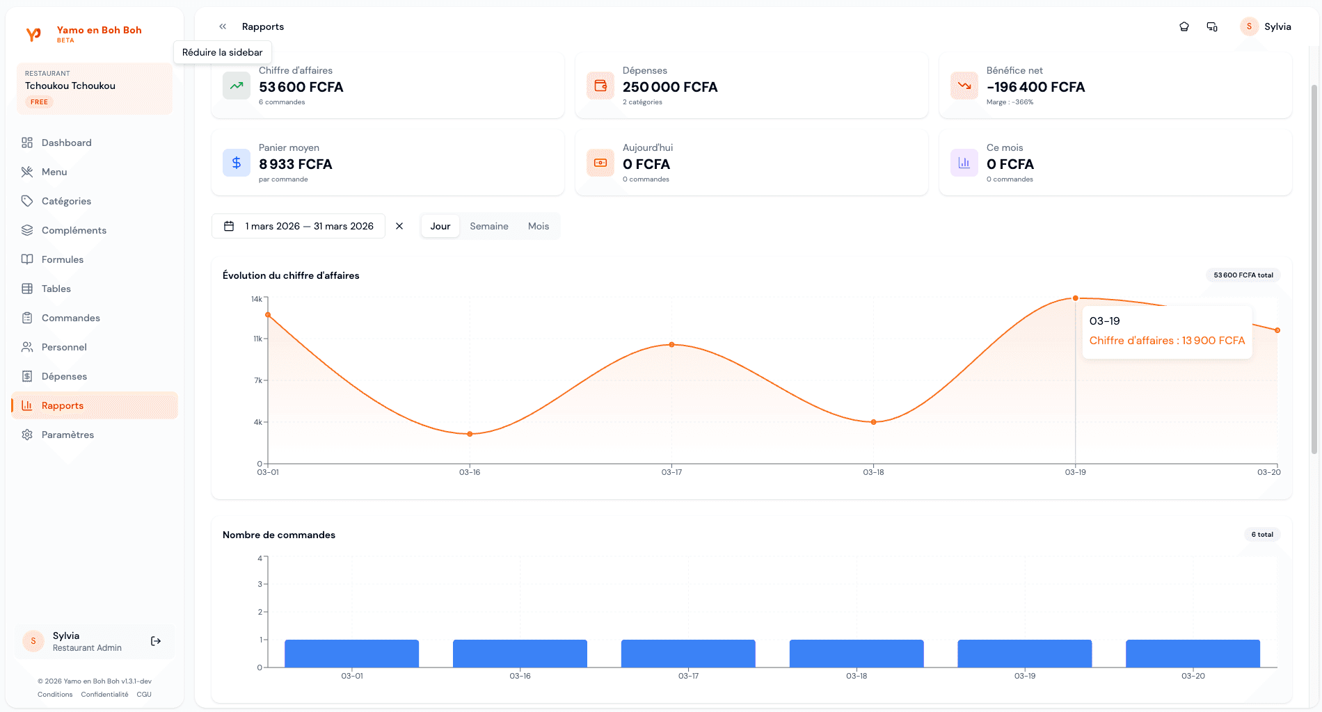Go to Commandes in the sidebar
1322x712 pixels.
pyautogui.click(x=70, y=318)
